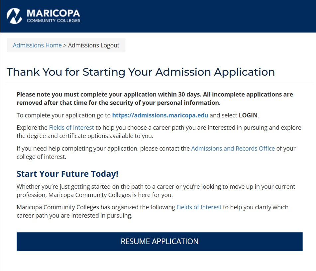
Task: Click the Admissions Logout breadcrumb entry
Action: pyautogui.click(x=93, y=45)
